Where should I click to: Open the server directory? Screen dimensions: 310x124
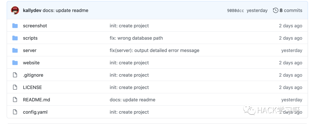[x=30, y=51]
